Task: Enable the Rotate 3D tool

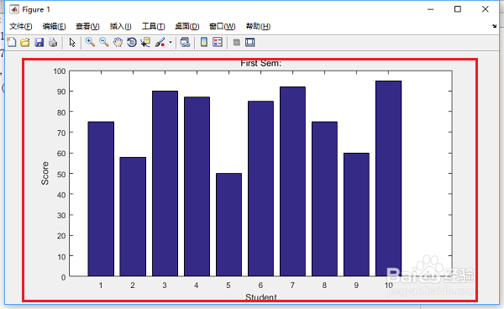Action: (132, 42)
